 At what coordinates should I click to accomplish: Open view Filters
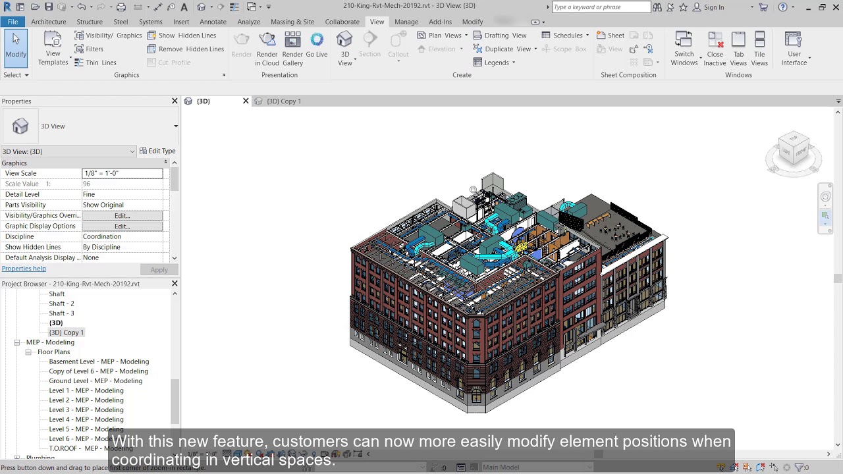click(x=88, y=49)
